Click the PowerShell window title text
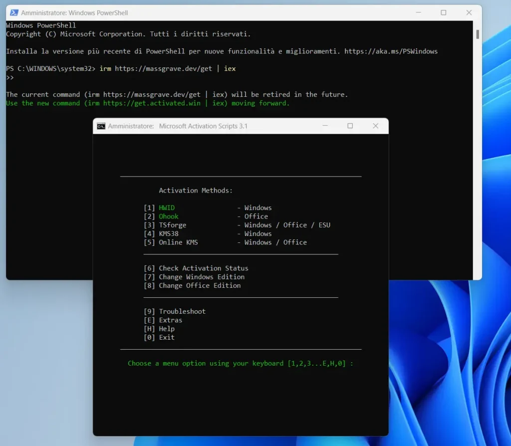The width and height of the screenshot is (511, 446). pos(74,12)
